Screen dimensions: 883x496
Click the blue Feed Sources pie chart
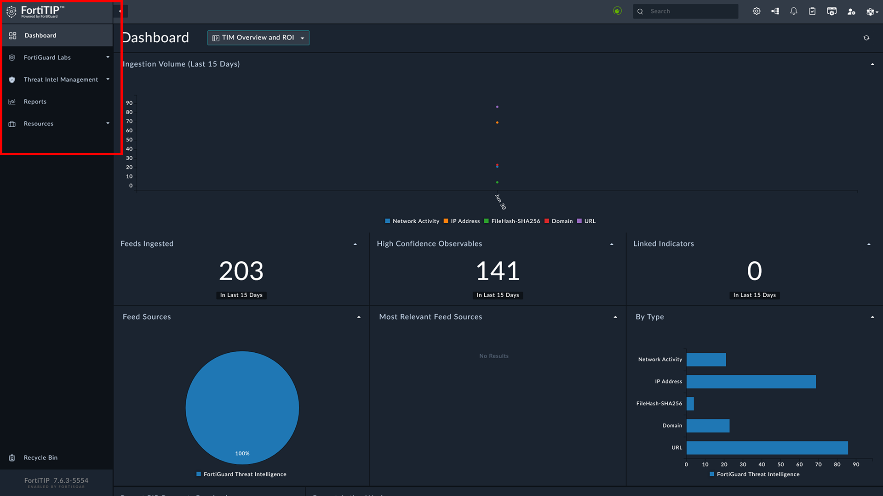(x=242, y=407)
